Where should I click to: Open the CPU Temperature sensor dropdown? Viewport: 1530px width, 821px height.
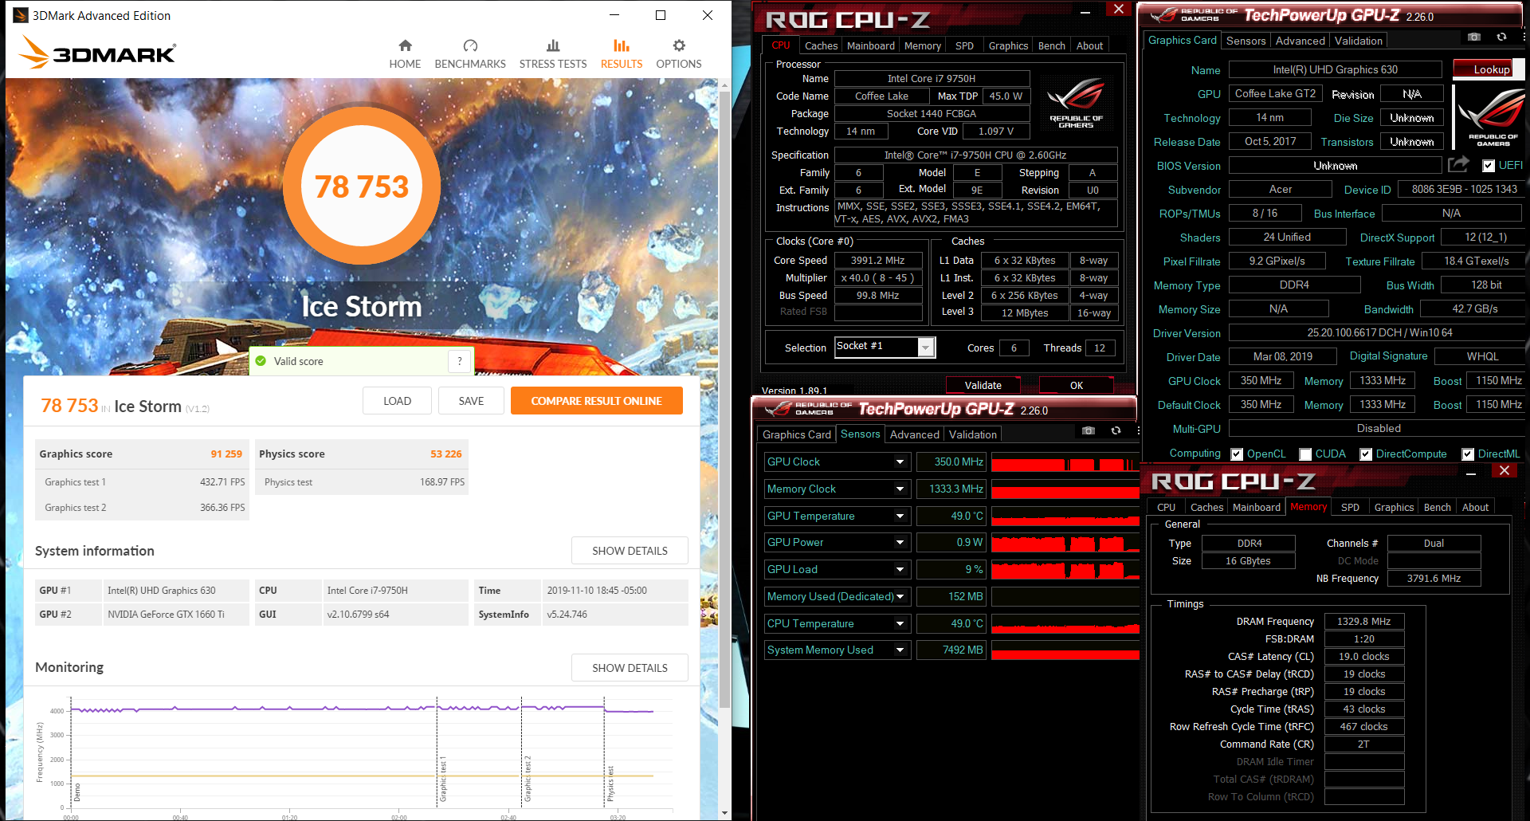point(900,623)
